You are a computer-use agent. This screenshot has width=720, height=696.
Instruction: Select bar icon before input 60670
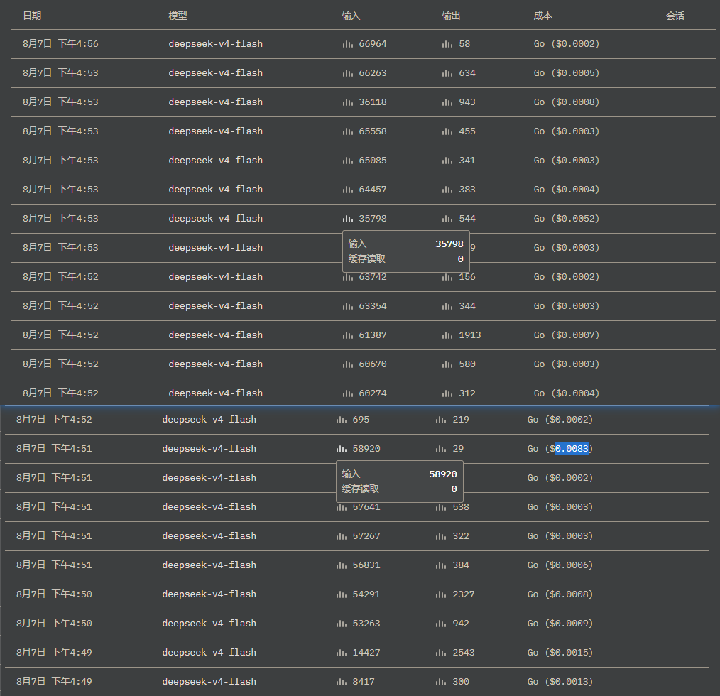pos(348,364)
